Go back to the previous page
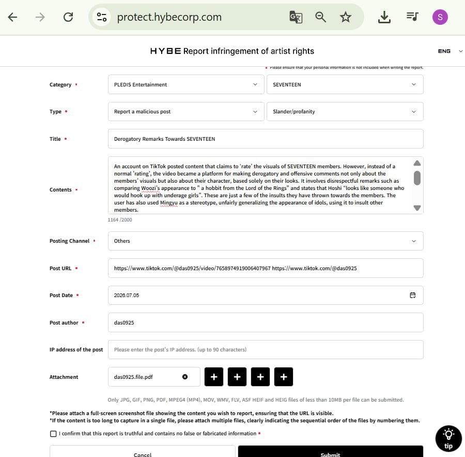The width and height of the screenshot is (465, 457). pyautogui.click(x=12, y=17)
